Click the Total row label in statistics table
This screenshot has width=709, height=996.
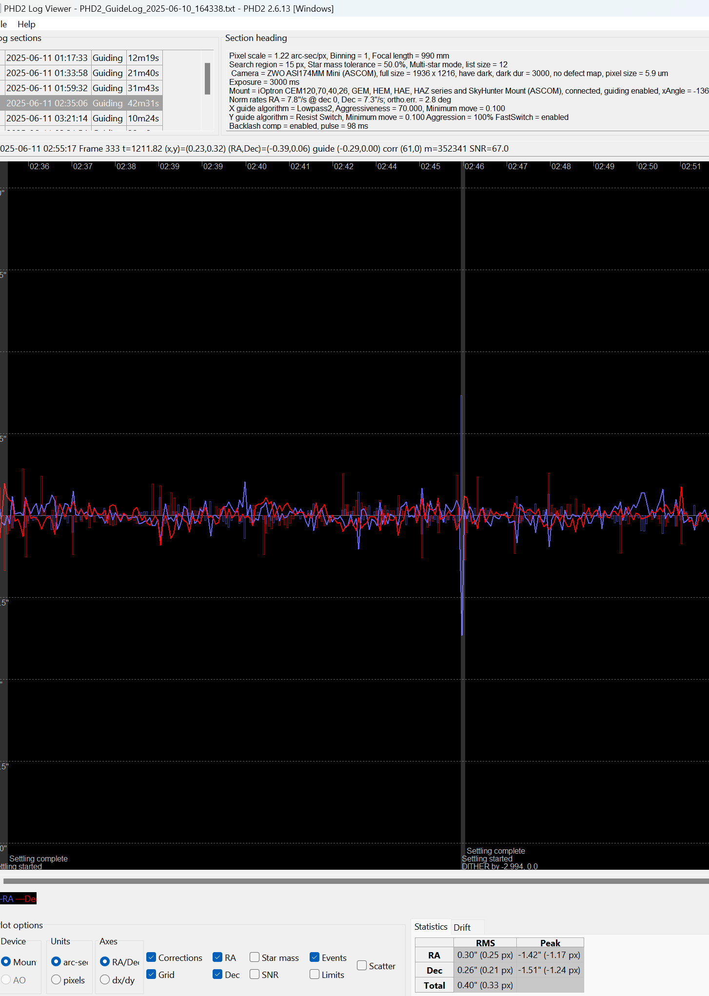[434, 986]
